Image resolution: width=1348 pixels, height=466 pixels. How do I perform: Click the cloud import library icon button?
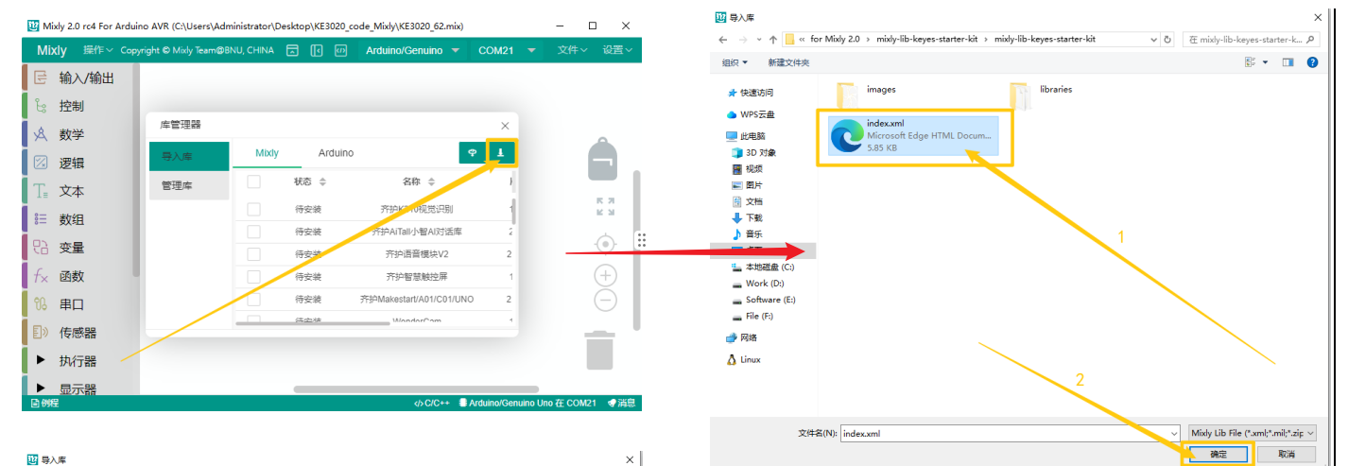click(x=473, y=152)
